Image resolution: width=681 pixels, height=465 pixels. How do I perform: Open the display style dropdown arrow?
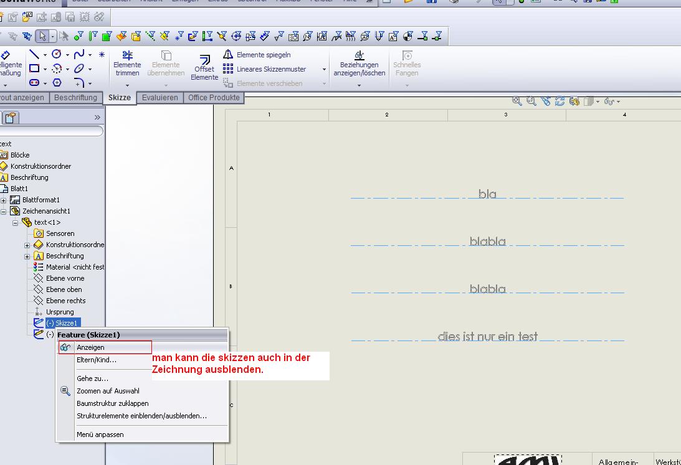(x=598, y=101)
